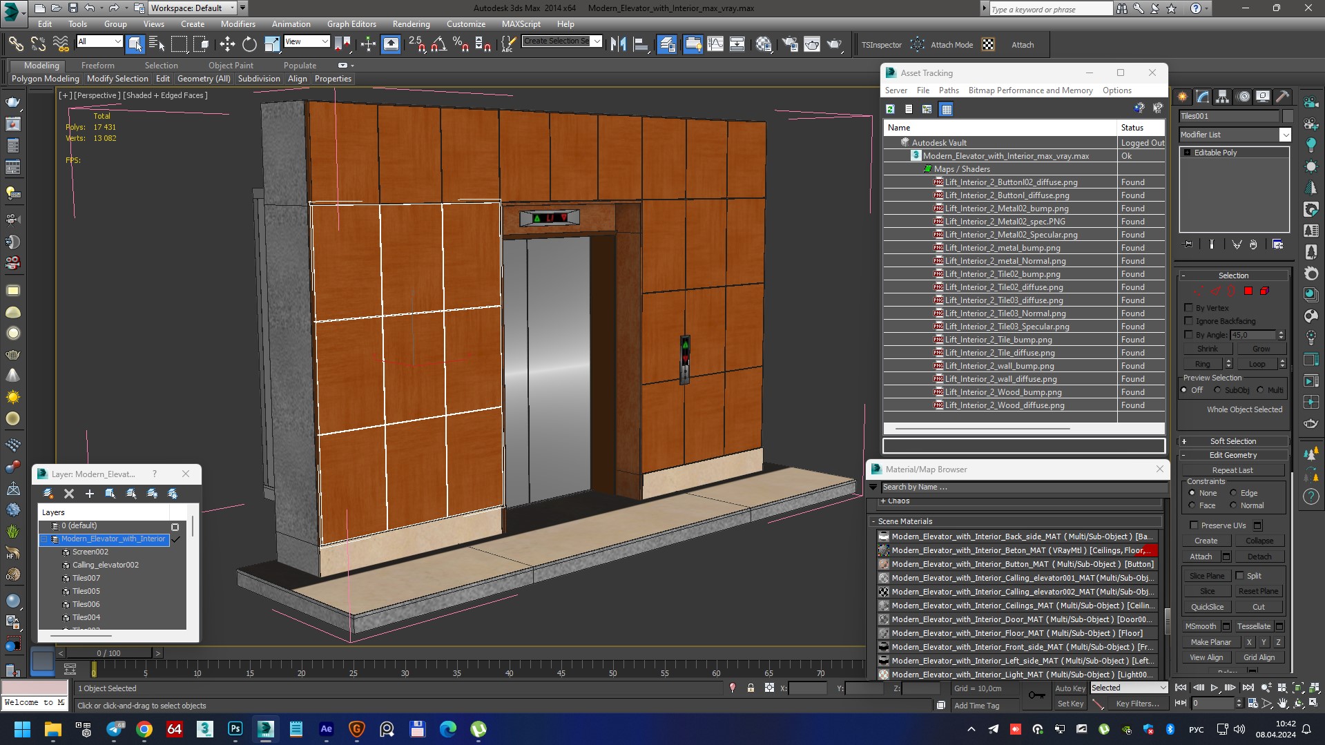This screenshot has width=1325, height=745.
Task: Go to Start of animation
Action: tap(1181, 688)
